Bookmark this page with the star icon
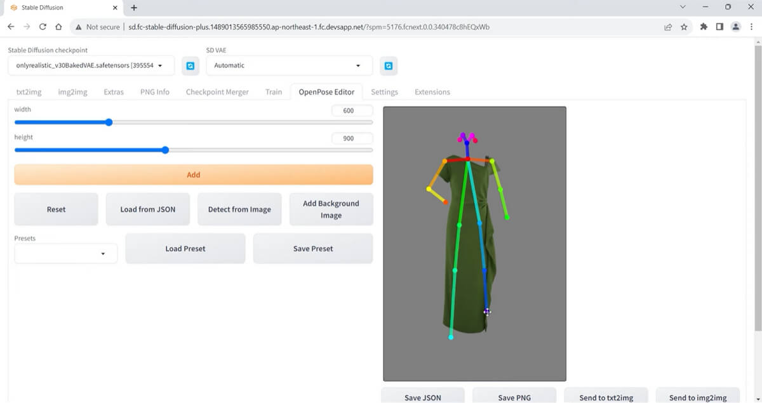Screen dimensions: 762x403 (685, 27)
